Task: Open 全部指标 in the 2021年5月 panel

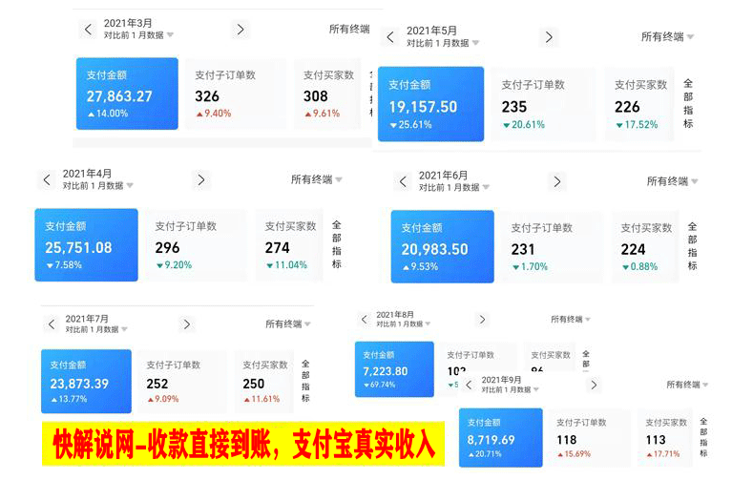Action: tap(688, 104)
